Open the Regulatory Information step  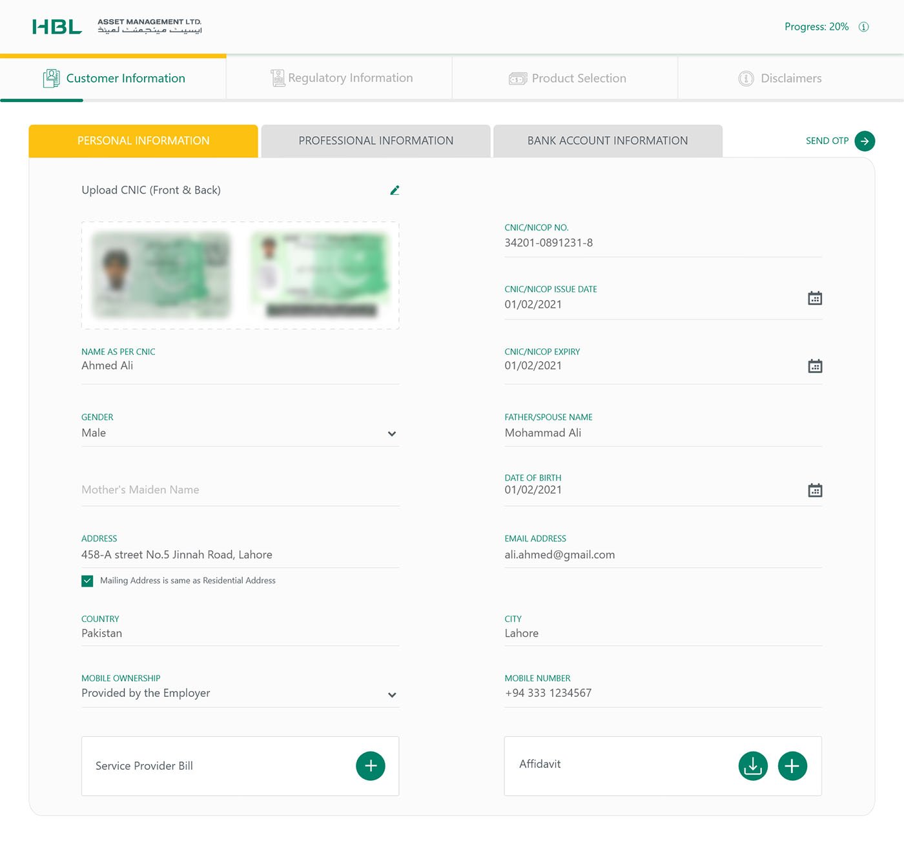(339, 78)
